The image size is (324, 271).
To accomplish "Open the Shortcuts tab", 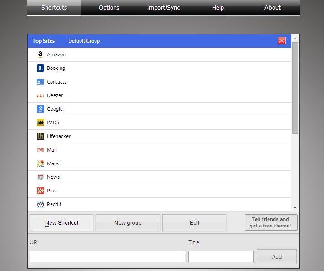I will pos(54,8).
